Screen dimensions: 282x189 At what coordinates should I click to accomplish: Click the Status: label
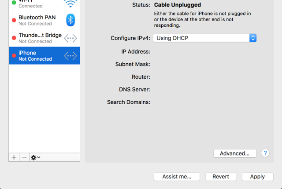pos(141,5)
